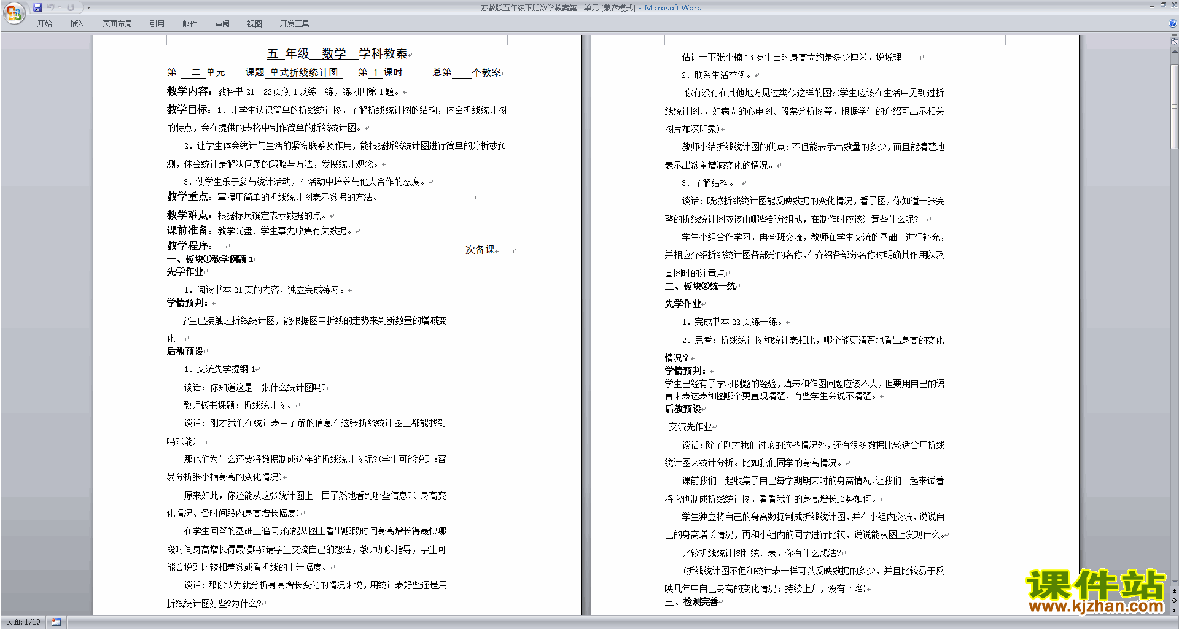Image resolution: width=1179 pixels, height=629 pixels.
Task: Toggle the ruler icon above the scrollbar
Action: (1175, 42)
